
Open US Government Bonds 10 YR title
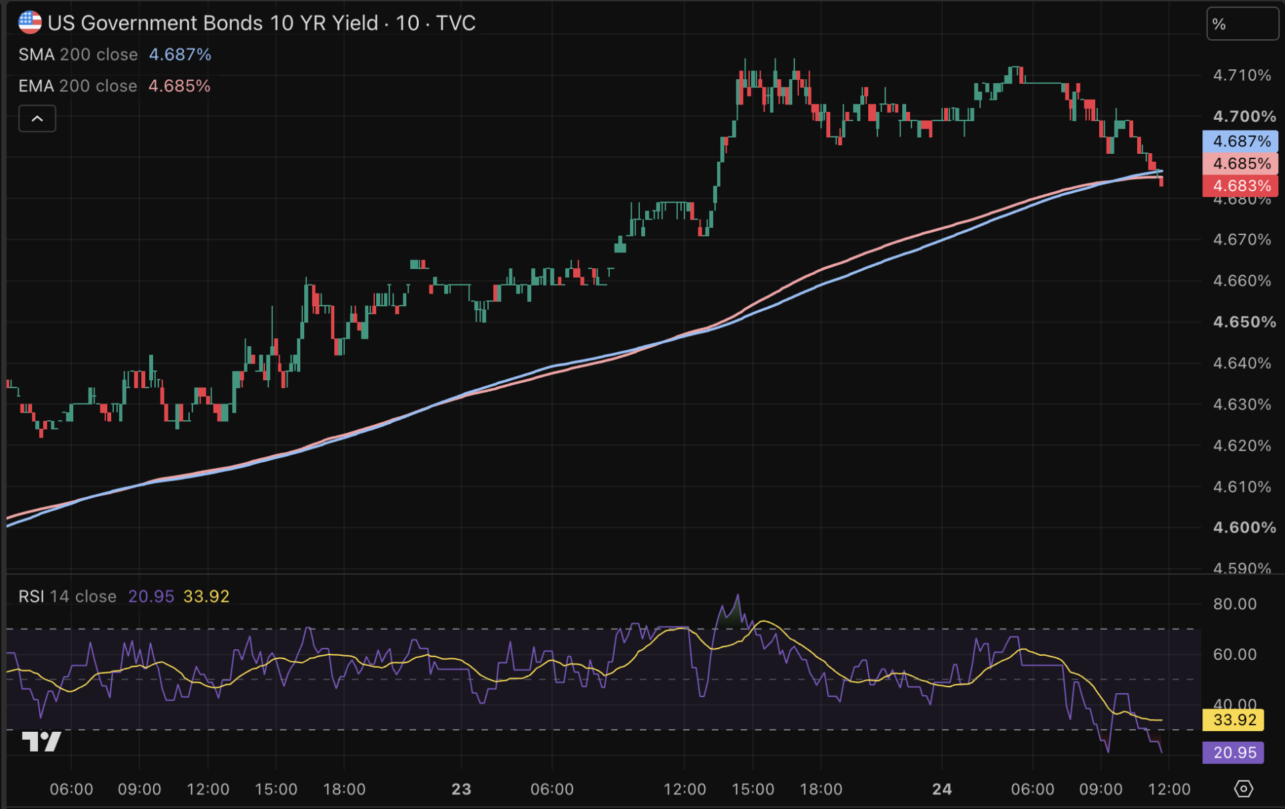261,23
